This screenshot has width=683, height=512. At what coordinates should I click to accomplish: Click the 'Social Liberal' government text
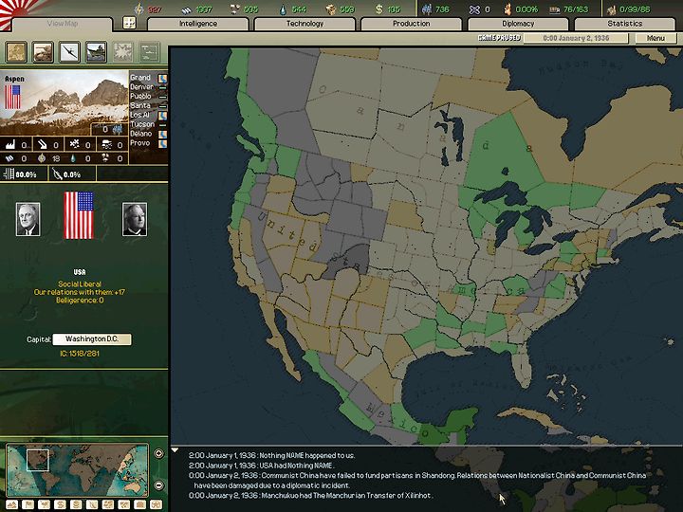pyautogui.click(x=80, y=283)
